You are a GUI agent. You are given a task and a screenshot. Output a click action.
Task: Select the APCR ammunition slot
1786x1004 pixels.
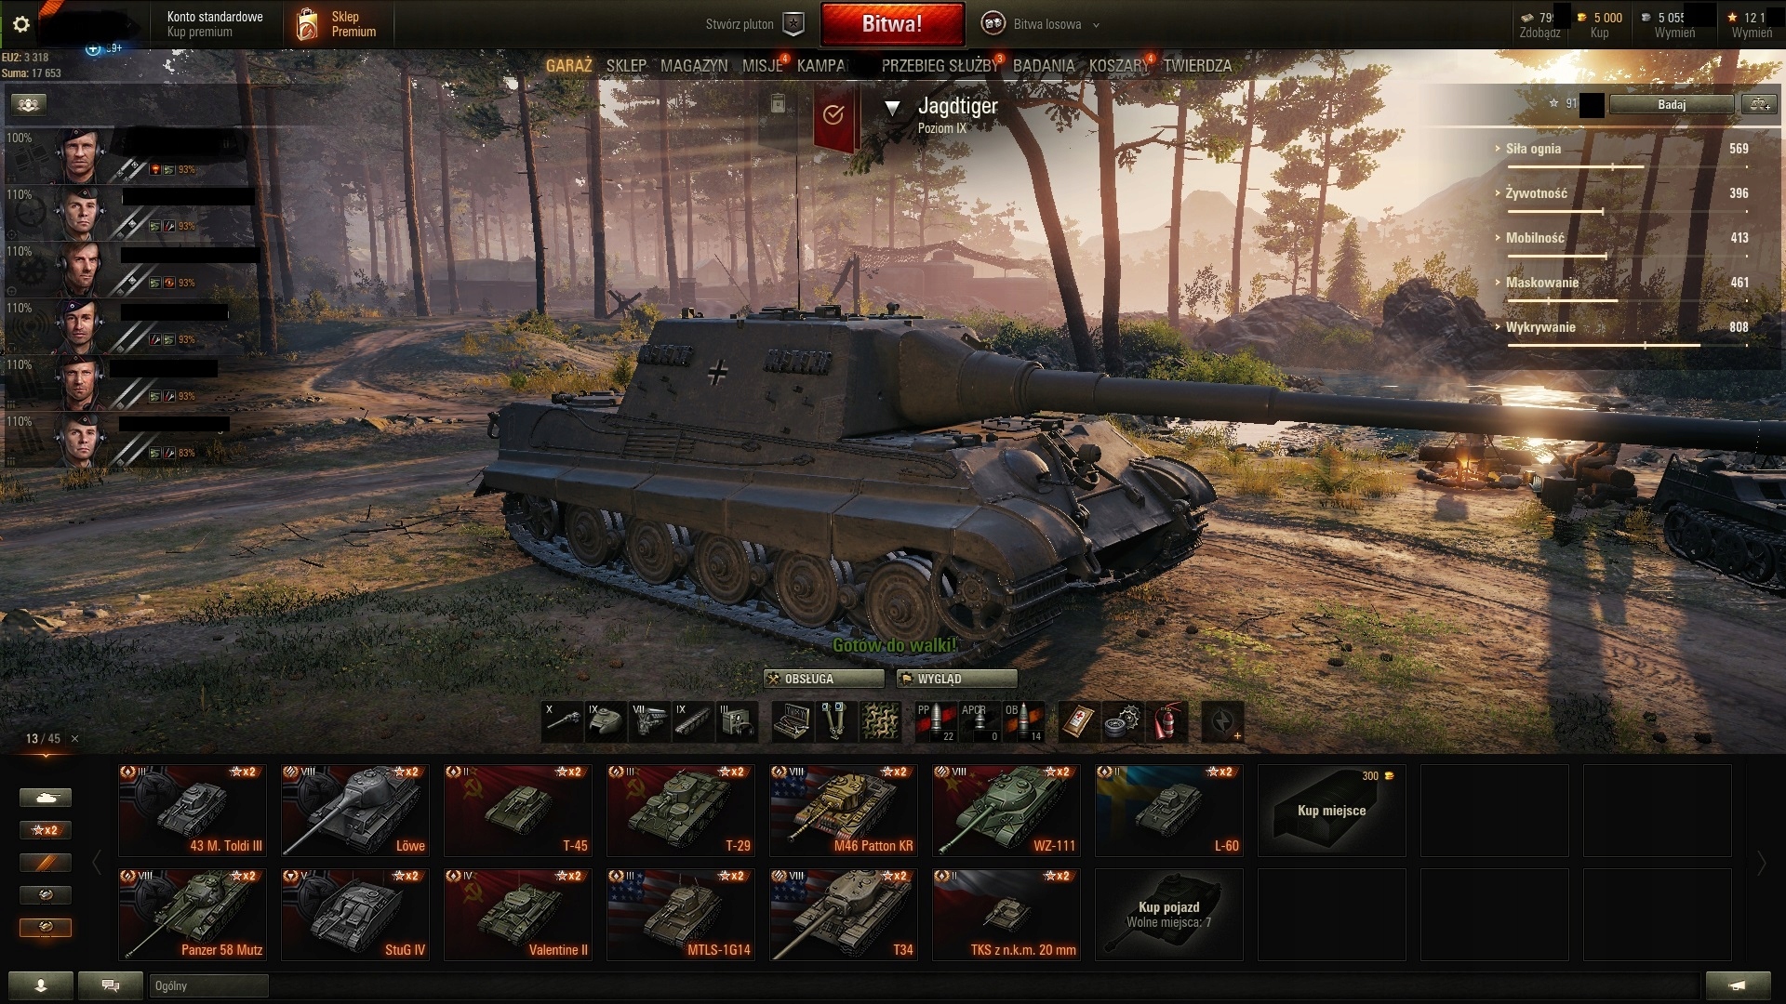pos(980,721)
